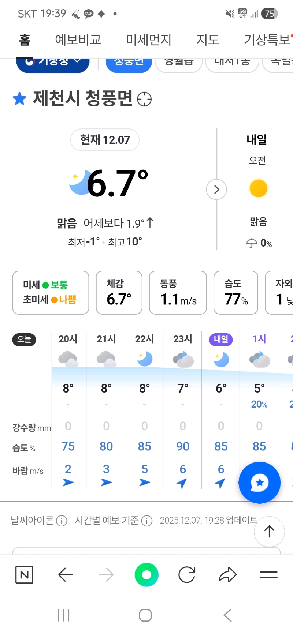Open the 시간별 예보 기준 info icon
The height and width of the screenshot is (634, 293).
tap(147, 521)
